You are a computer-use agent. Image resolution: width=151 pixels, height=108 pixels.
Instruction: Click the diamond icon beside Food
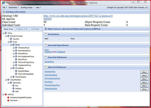click(11, 42)
